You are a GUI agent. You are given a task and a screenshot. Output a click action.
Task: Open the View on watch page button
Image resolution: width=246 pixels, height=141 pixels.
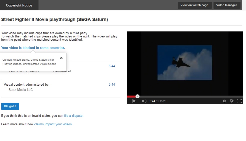click(194, 5)
